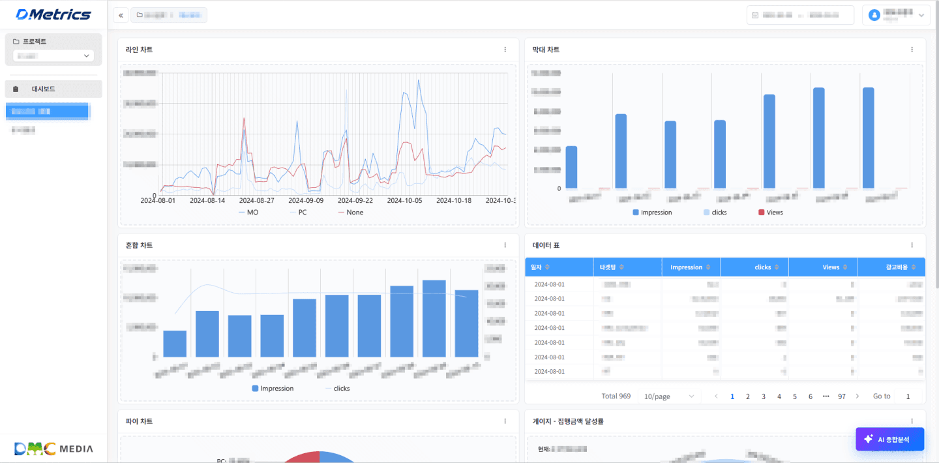Viewport: 939px width, 463px height.
Task: Go to table page 5
Action: click(x=795, y=396)
